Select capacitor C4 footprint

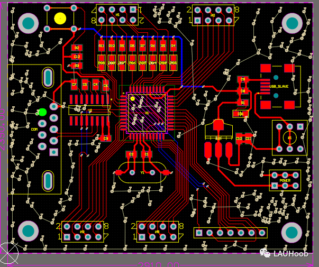[95, 85]
